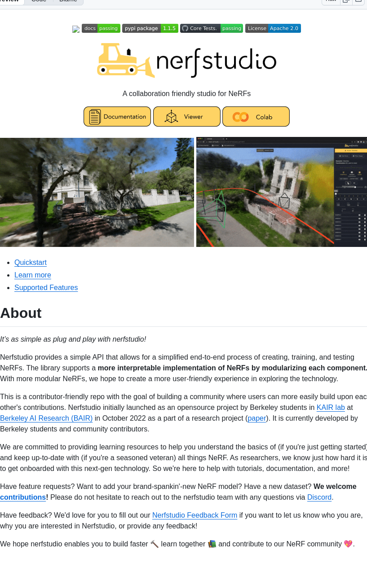The width and height of the screenshot is (367, 563).
Task: Open the Nerfstudio Feedback Form link
Action: [x=195, y=515]
